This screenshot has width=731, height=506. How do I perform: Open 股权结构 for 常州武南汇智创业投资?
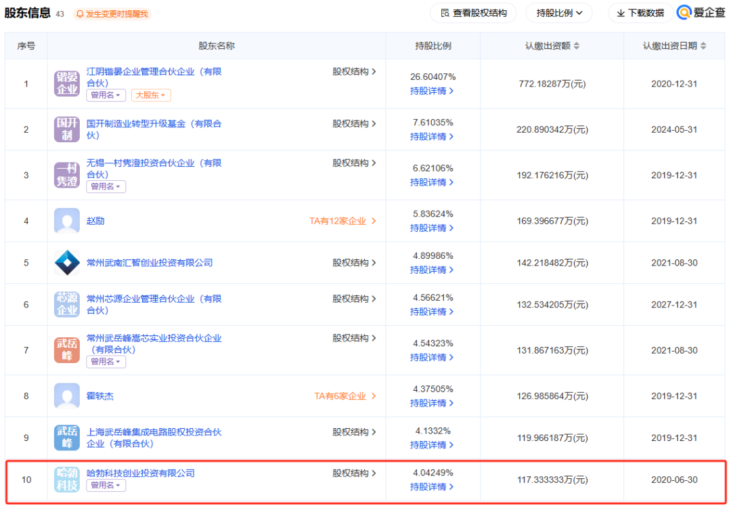click(354, 263)
